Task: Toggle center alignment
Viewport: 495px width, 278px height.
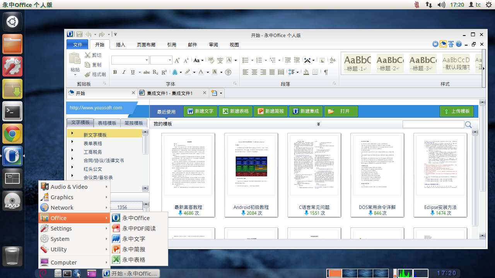Action: tap(254, 72)
